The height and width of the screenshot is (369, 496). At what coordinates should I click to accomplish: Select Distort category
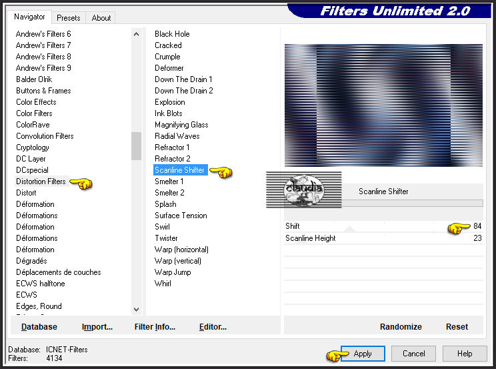point(26,193)
